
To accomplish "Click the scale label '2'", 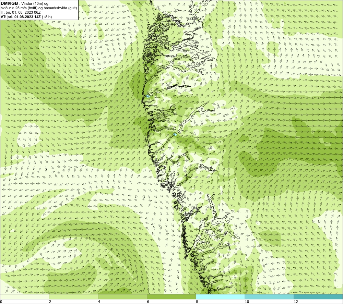I will [50, 302].
